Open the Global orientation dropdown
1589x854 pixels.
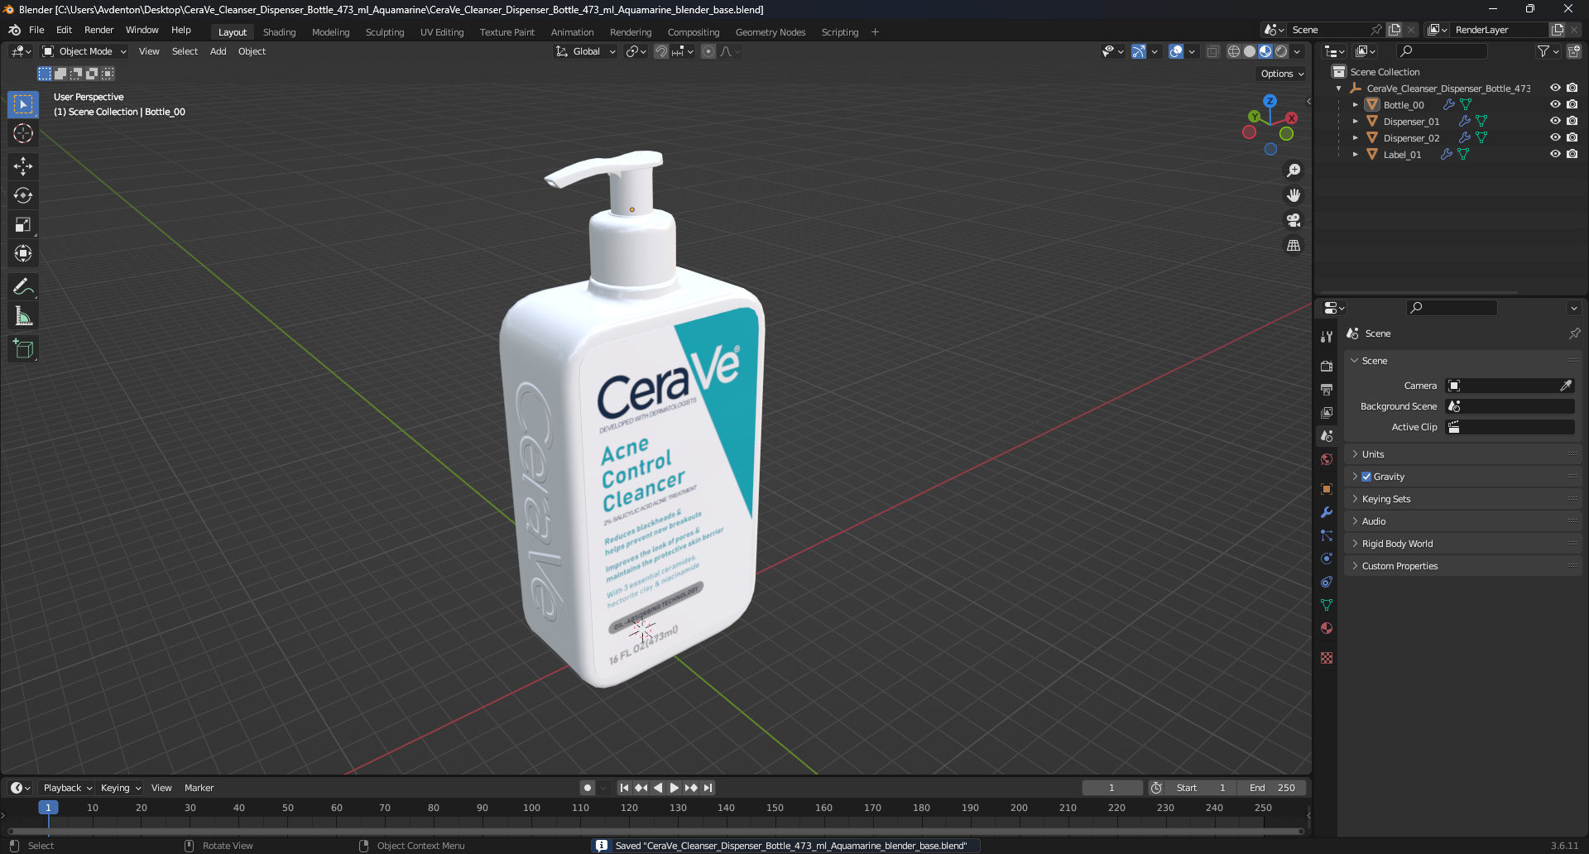point(585,51)
